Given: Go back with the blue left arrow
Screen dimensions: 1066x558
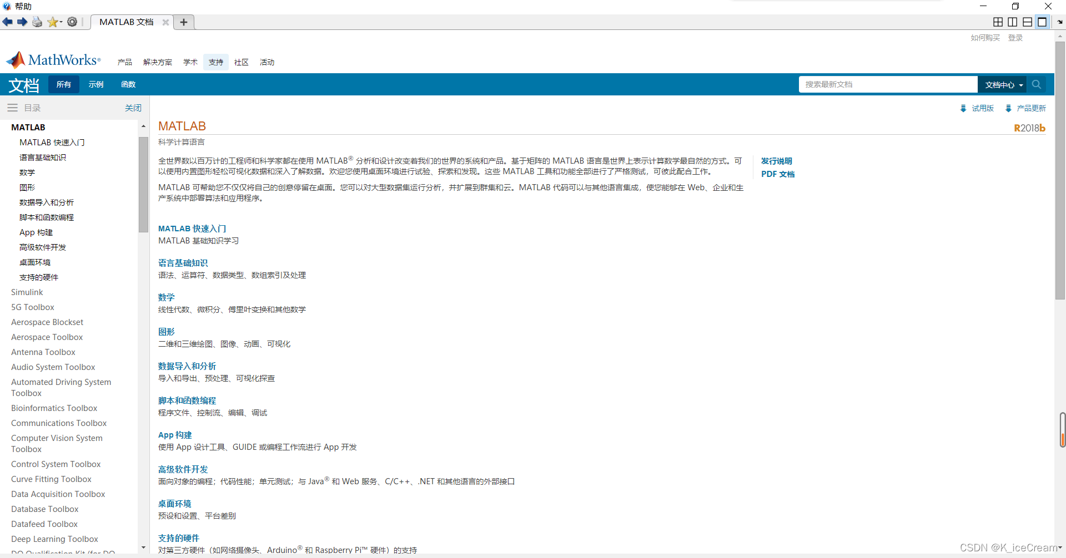Looking at the screenshot, I should 8,22.
